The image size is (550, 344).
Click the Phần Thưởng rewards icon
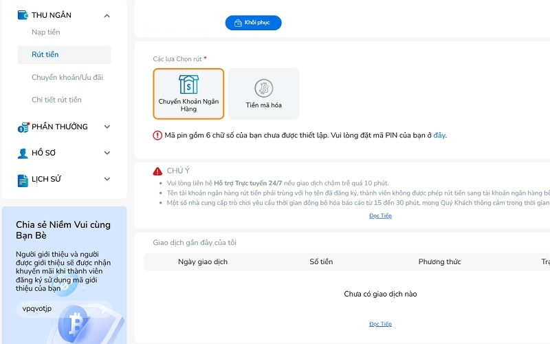(x=22, y=127)
